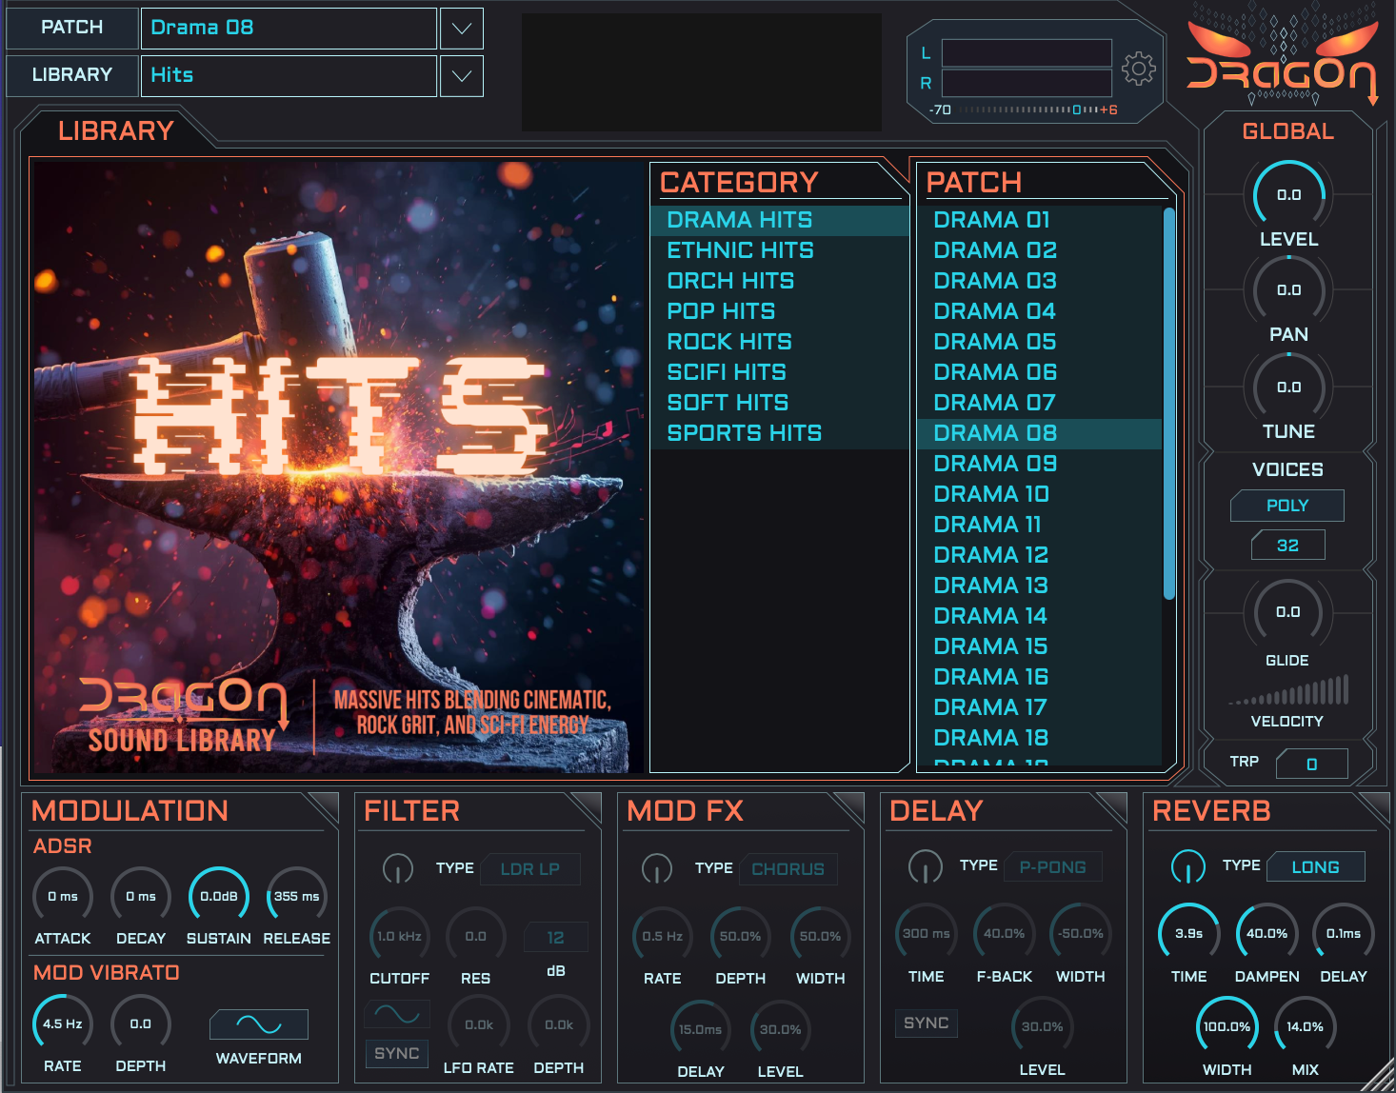This screenshot has width=1396, height=1093.
Task: Click the Reverb TIME knob
Action: point(1189,933)
